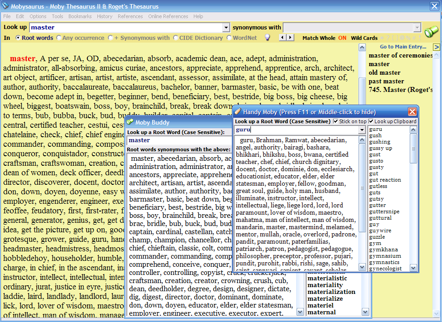Open the synonymous with dropdown
The width and height of the screenshot is (442, 322).
point(417,27)
